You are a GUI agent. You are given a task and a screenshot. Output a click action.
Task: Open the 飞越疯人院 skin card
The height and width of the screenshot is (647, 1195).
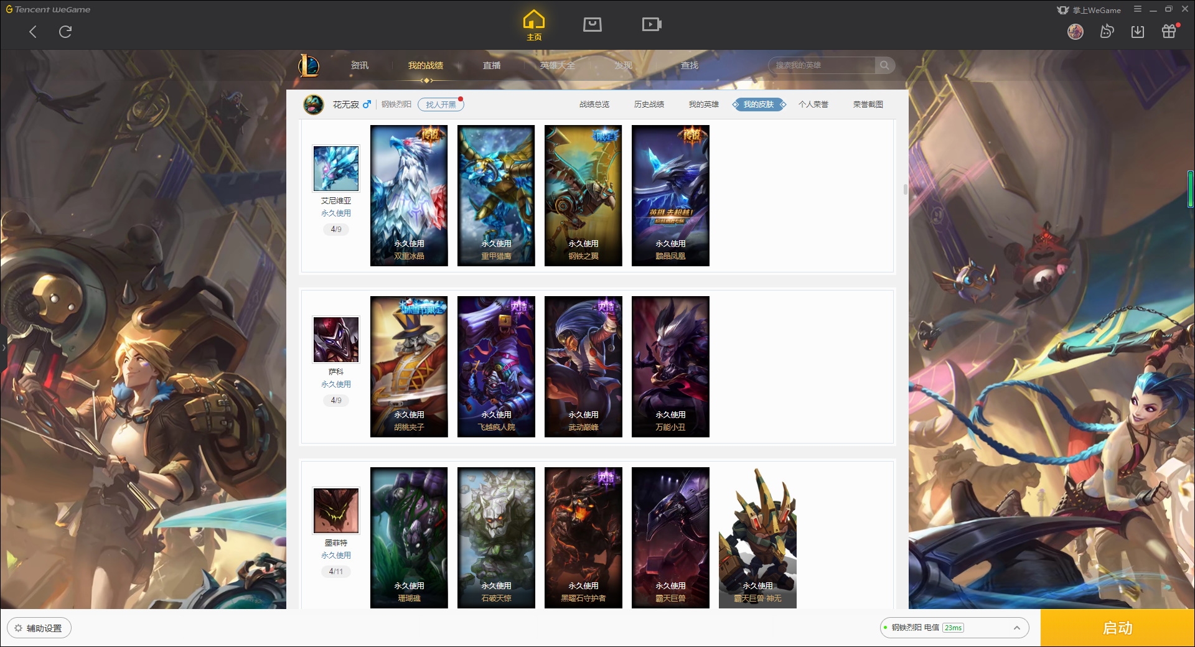(496, 366)
